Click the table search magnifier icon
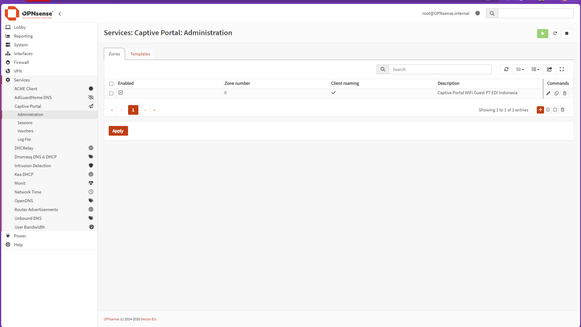 [383, 69]
